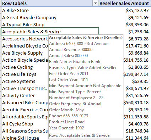This screenshot has width=151, height=140.
Task: Select the Row Labels header cell
Action: [x=50, y=3]
